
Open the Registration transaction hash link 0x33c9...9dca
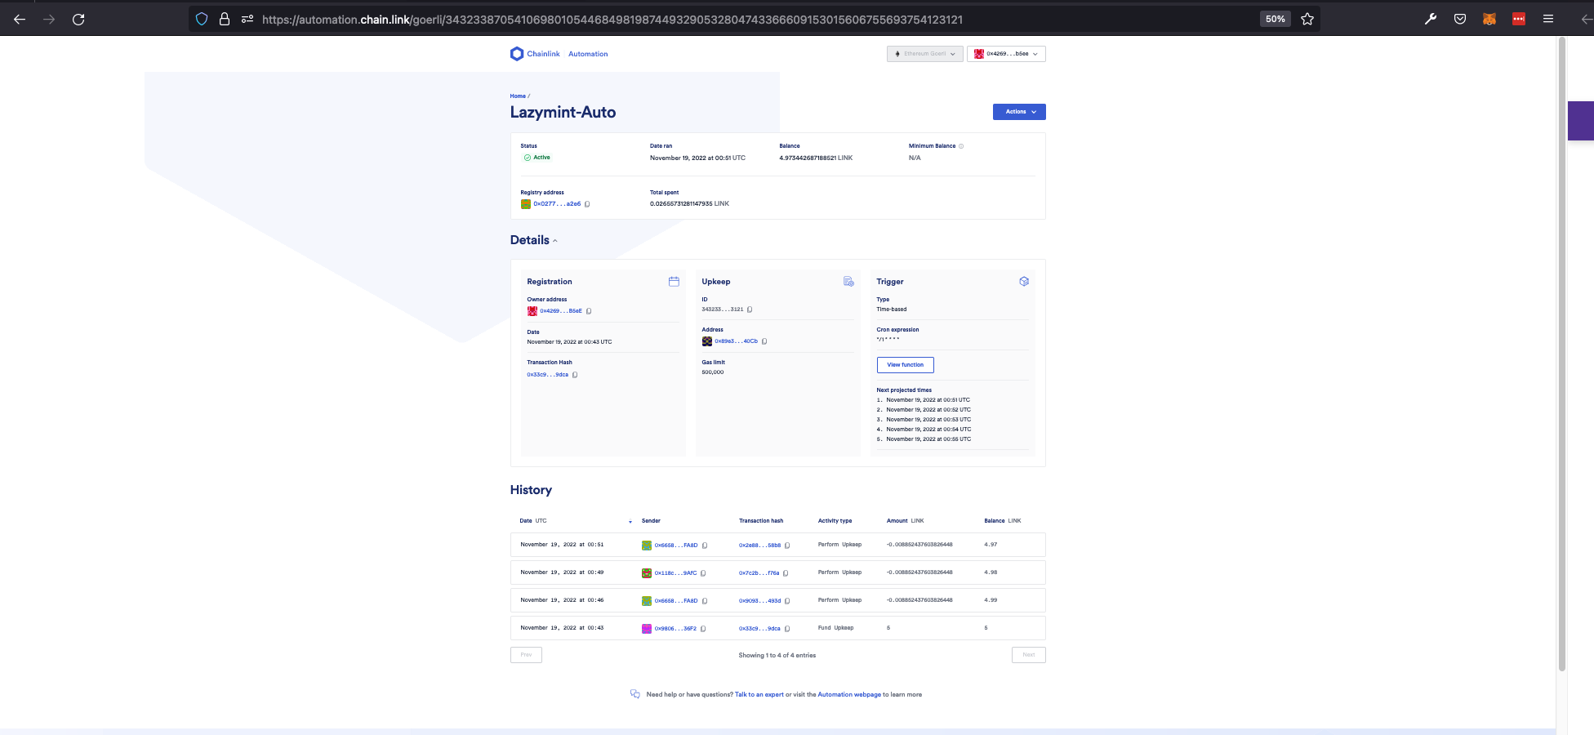[x=547, y=375]
